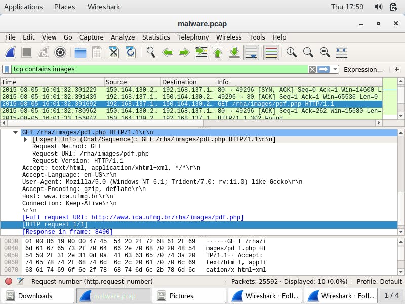Click the Open Capture File folder icon
405x304 pixels.
(x=80, y=53)
